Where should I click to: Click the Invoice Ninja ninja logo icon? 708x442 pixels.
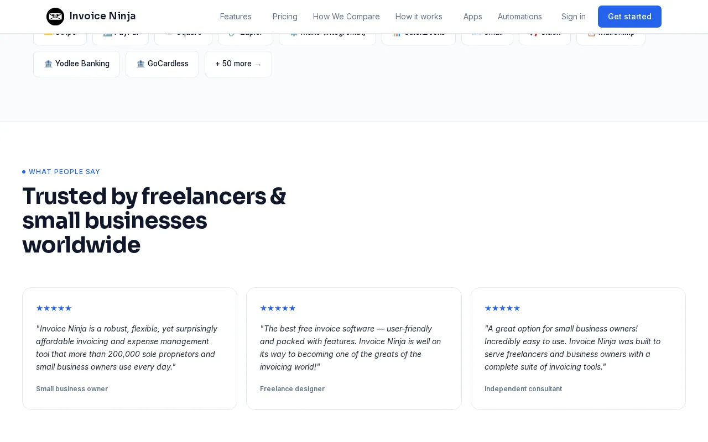click(55, 17)
